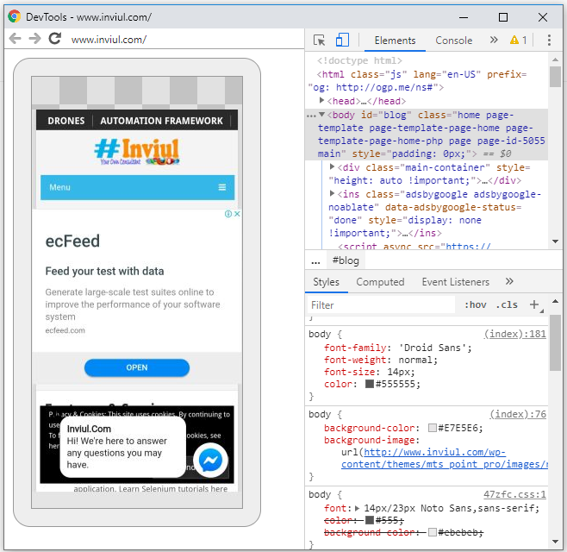Open the #ebebeb color swatch
Screen dimensions: 567x552
pyautogui.click(x=432, y=532)
